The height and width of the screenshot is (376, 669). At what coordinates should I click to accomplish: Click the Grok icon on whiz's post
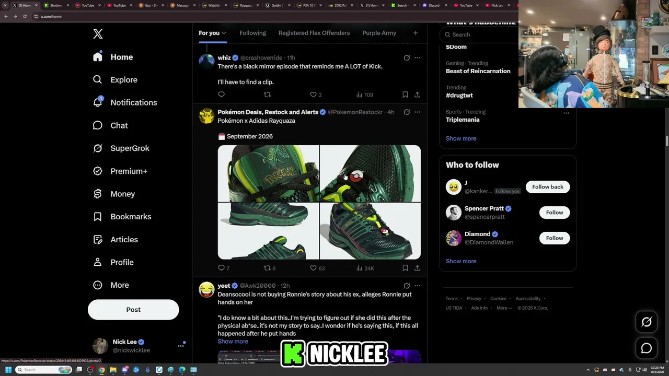tap(407, 57)
